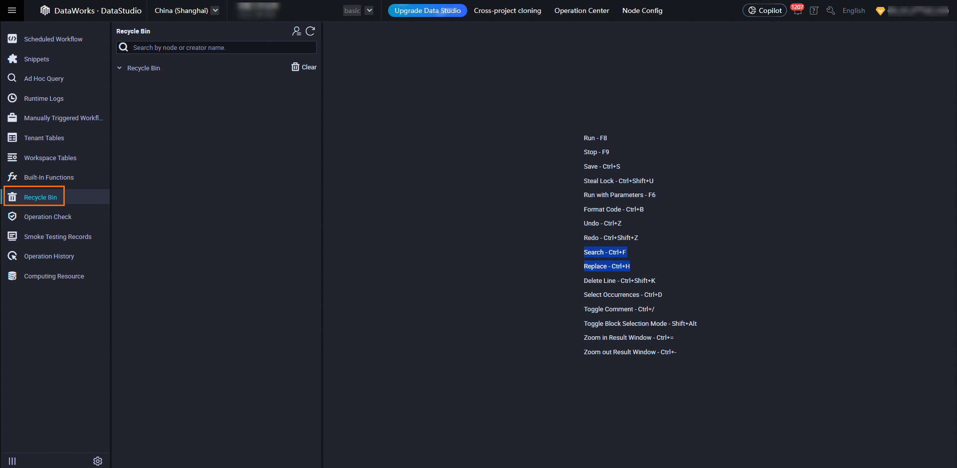Switch language via English link

[x=854, y=10]
